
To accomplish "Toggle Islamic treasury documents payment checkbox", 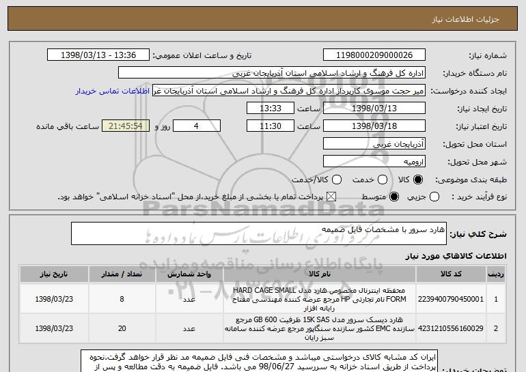I will coord(331,197).
